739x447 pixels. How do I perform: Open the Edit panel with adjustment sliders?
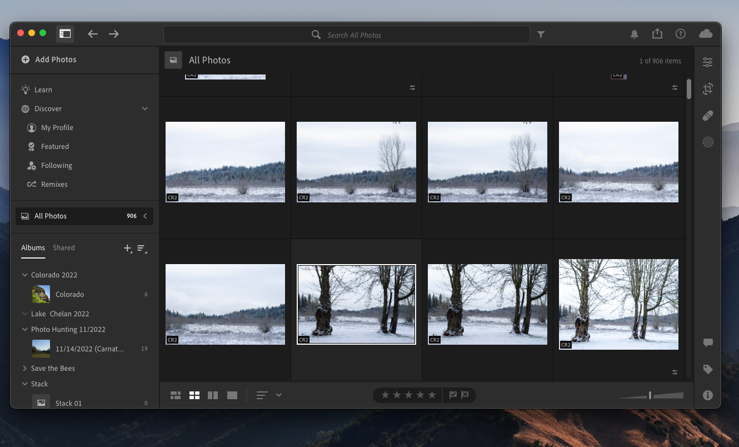click(707, 62)
